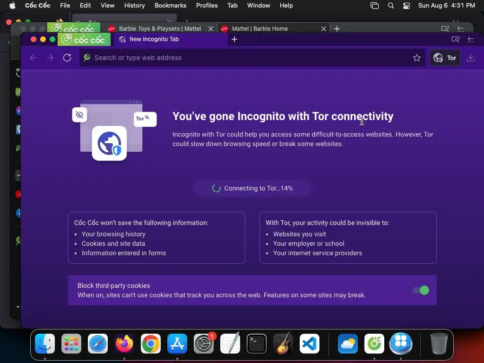
Task: Open Terminal from the Dock
Action: pos(257,344)
